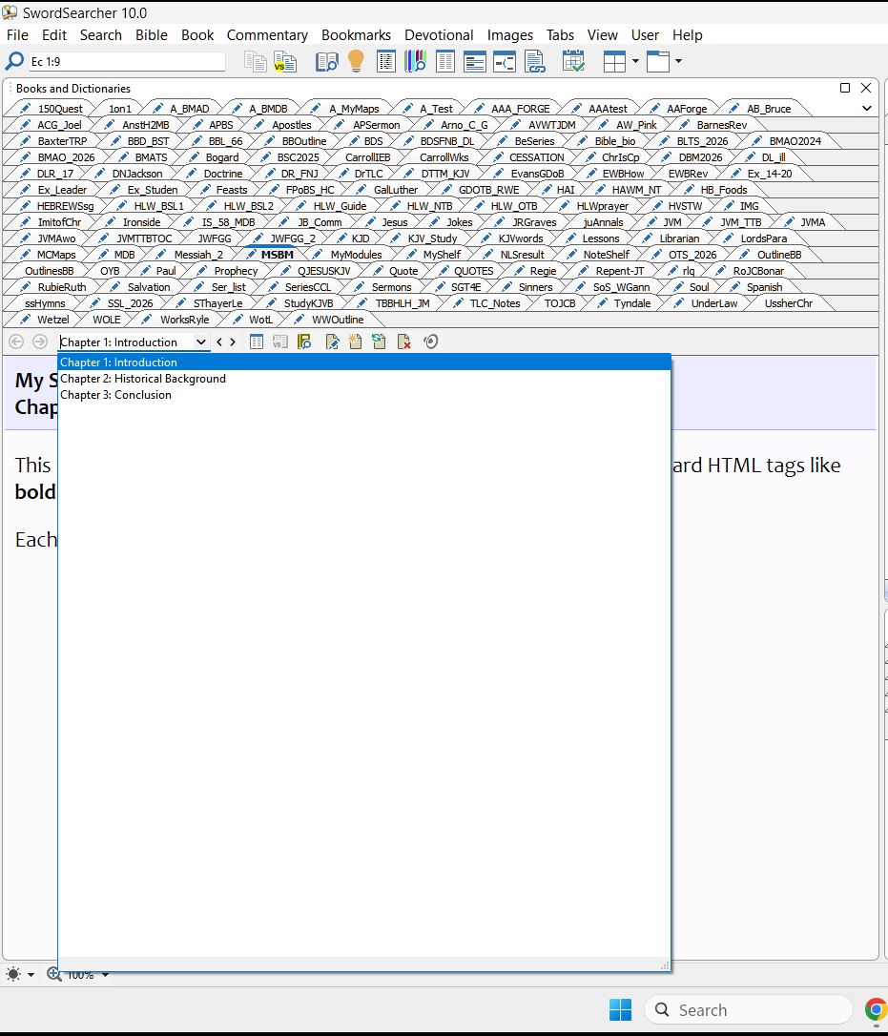The image size is (888, 1036).
Task: Go to next entry with right chevron
Action: pos(233,342)
